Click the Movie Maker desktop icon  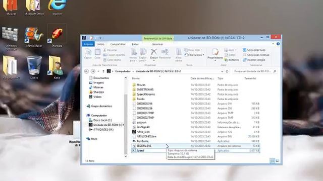[x=34, y=37]
